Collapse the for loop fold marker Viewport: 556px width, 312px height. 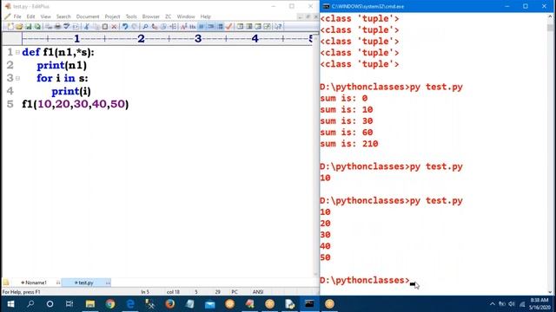click(17, 78)
